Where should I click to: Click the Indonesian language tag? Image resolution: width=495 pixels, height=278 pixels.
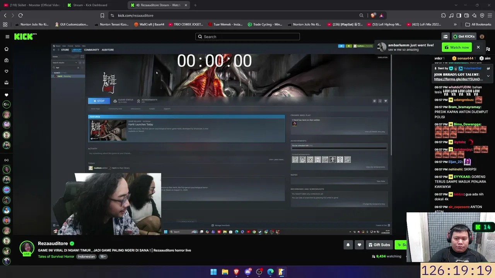[x=86, y=256]
